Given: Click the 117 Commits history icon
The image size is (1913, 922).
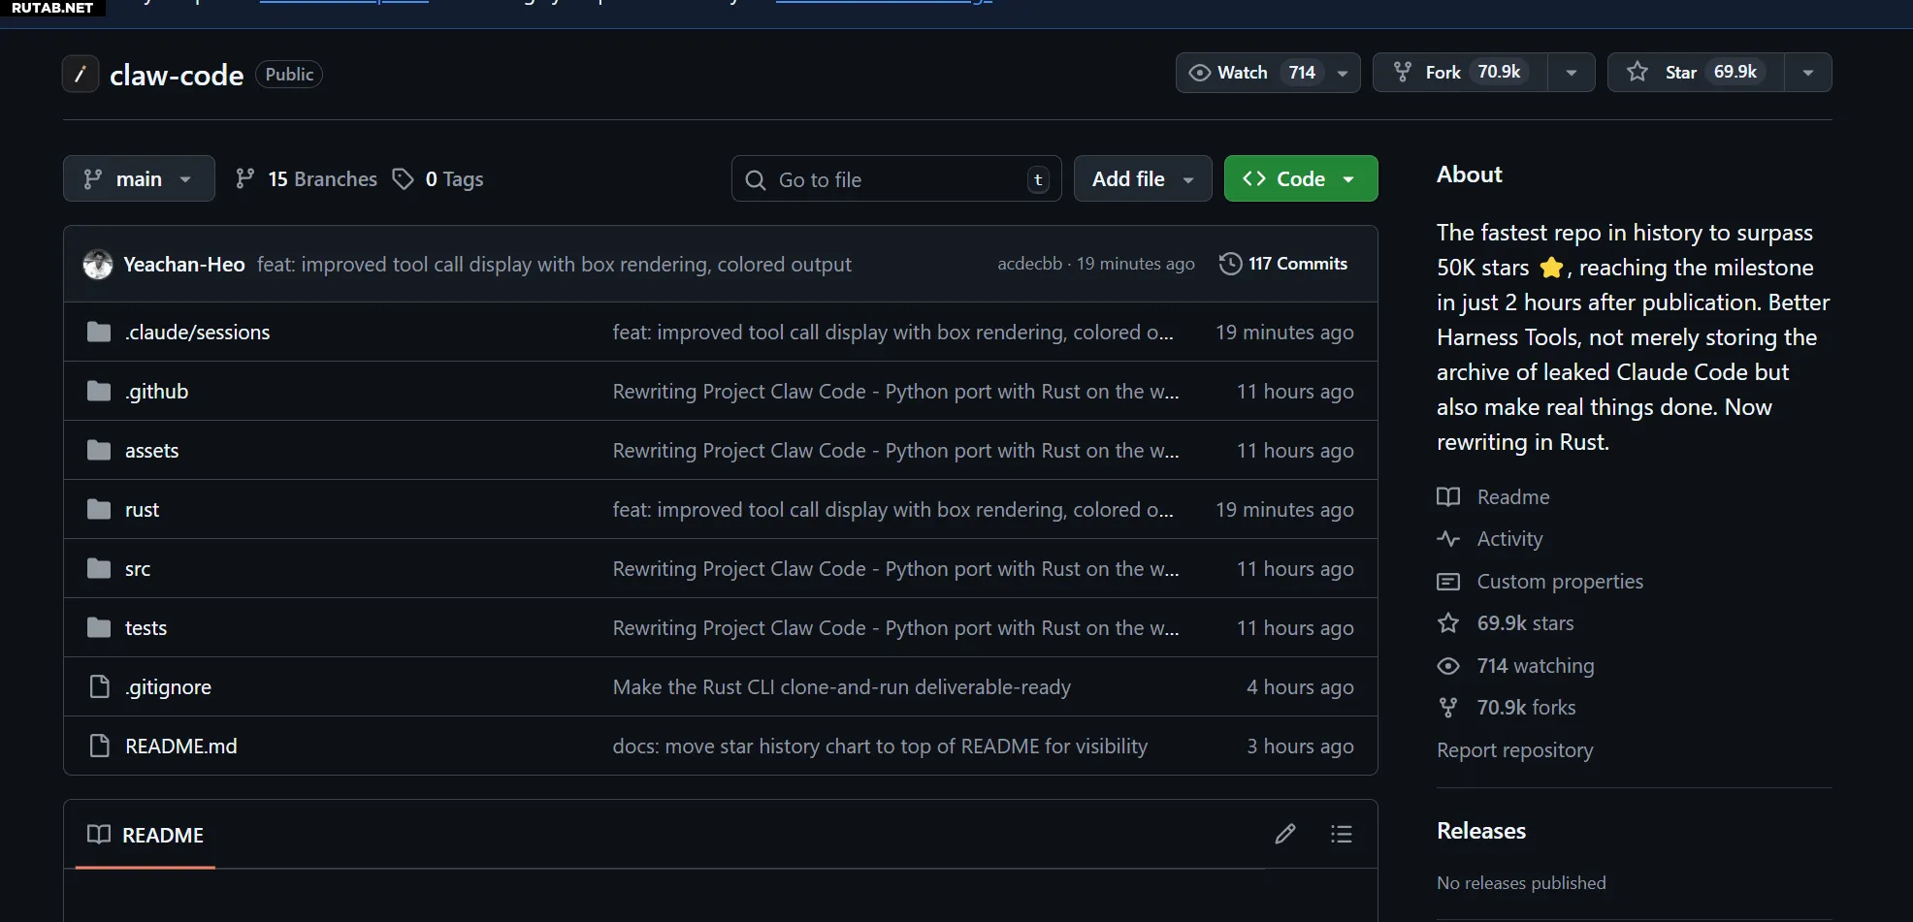Looking at the screenshot, I should (x=1230, y=264).
